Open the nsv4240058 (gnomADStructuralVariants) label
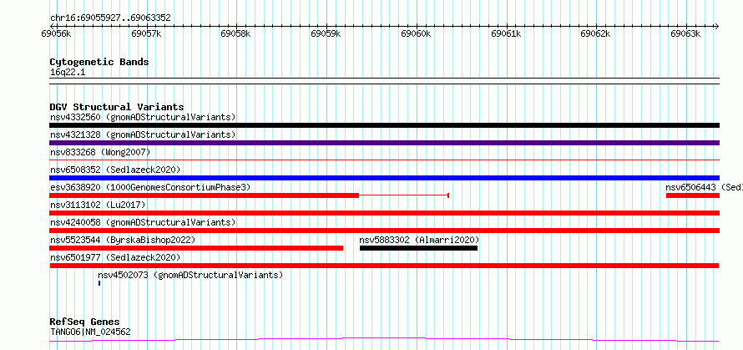 tap(143, 222)
